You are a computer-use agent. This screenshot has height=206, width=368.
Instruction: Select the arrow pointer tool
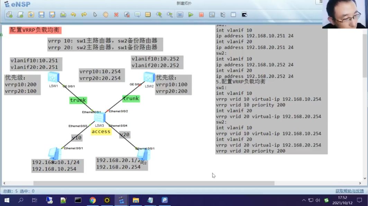[x=95, y=15]
